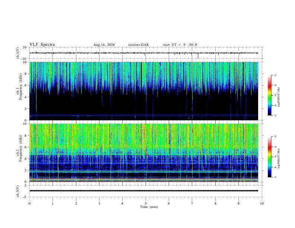Click the ch.1(V) waveform trace

143,53
